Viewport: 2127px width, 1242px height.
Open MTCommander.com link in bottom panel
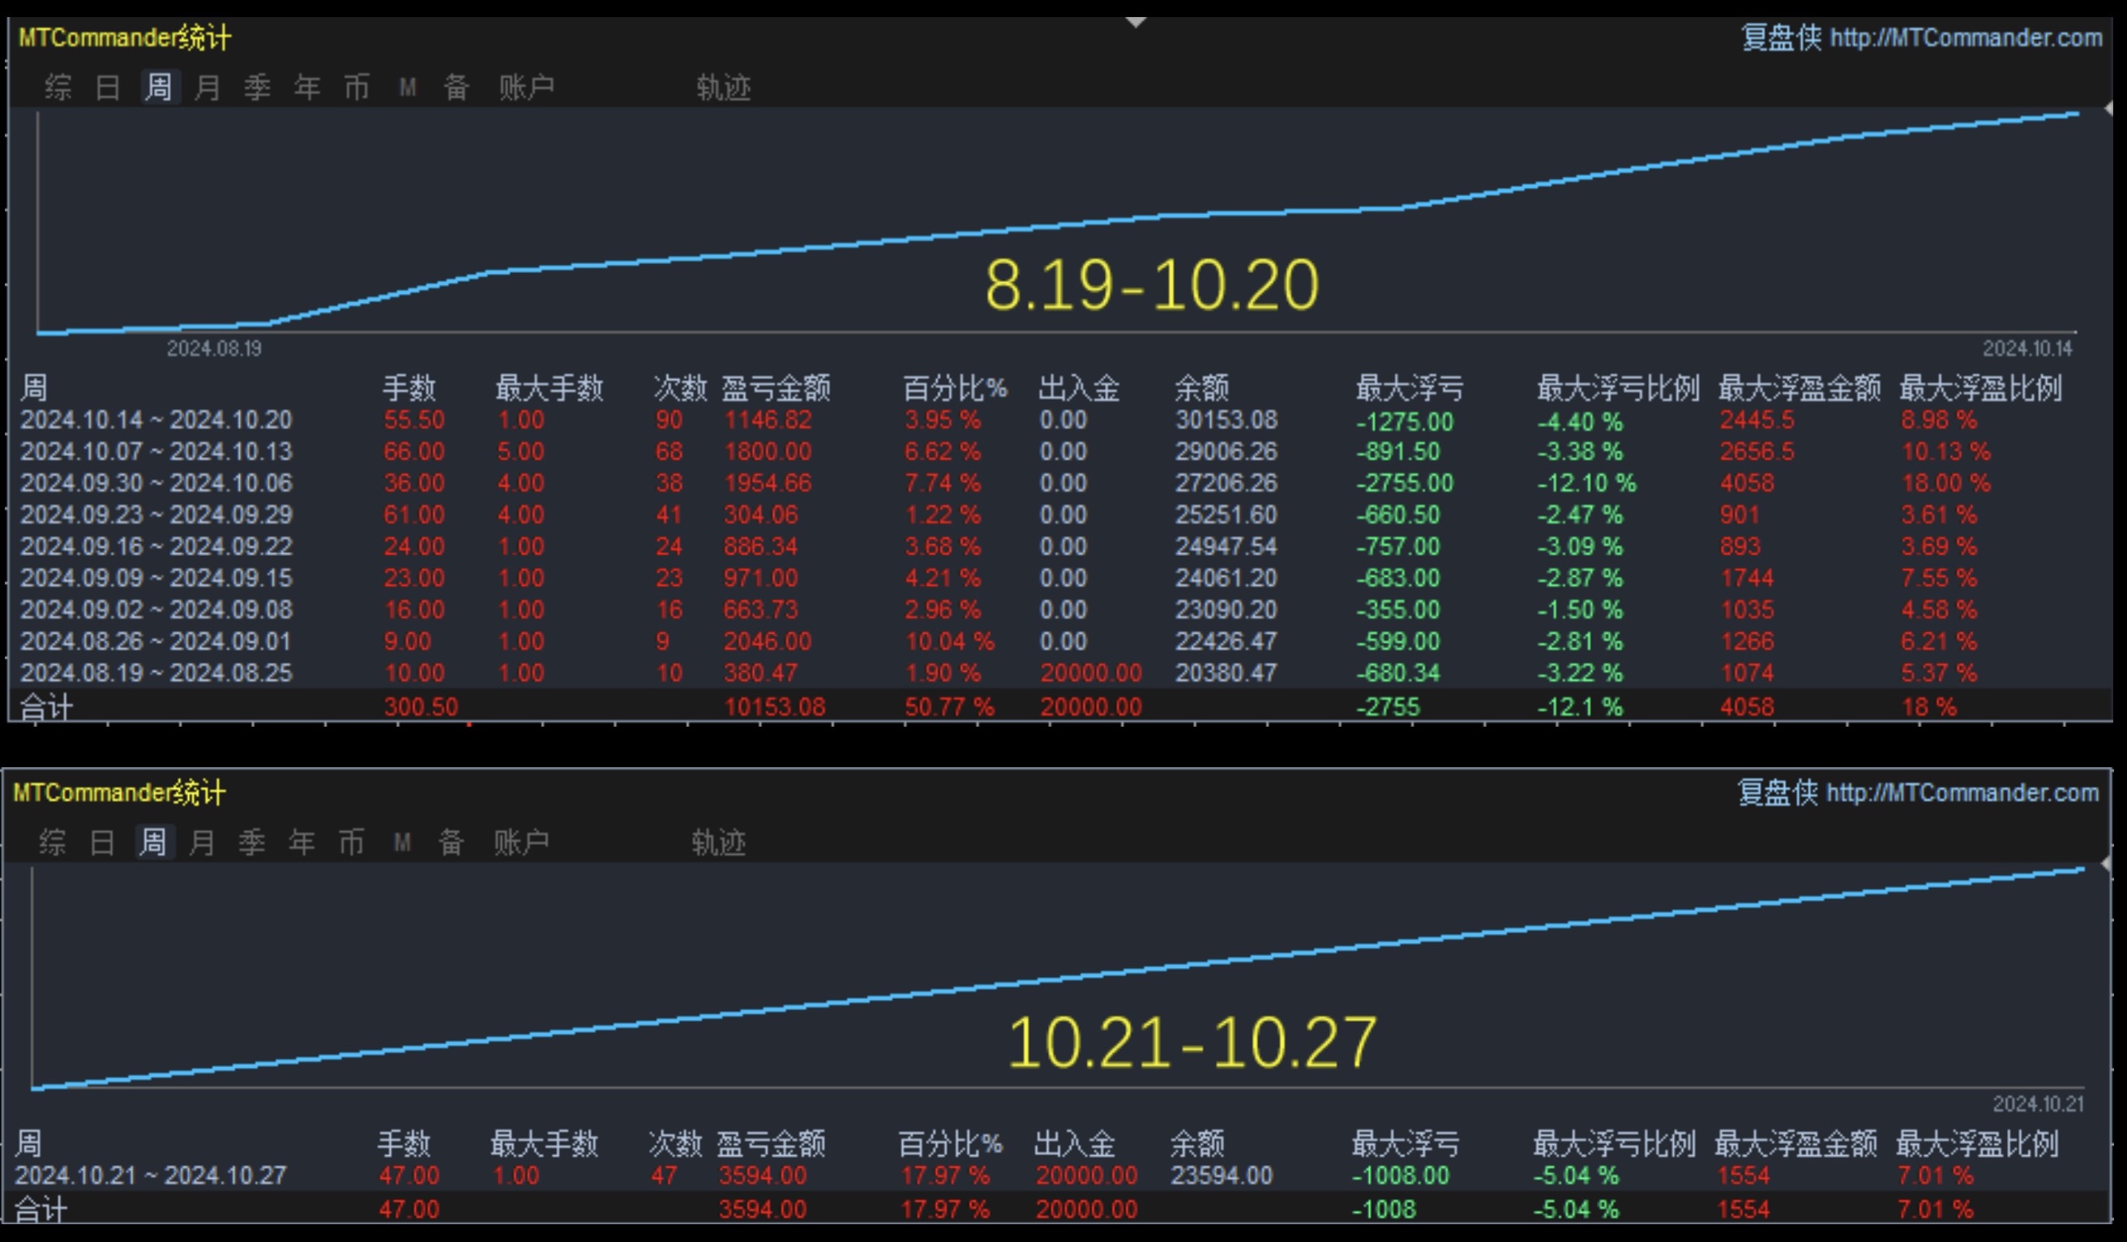(x=1962, y=793)
